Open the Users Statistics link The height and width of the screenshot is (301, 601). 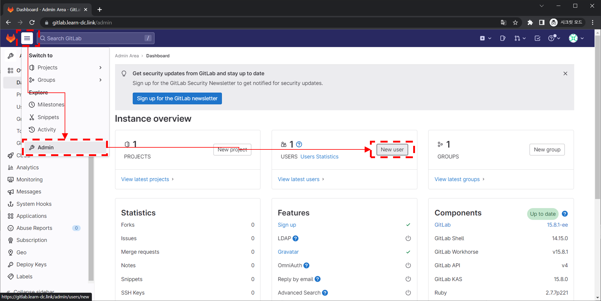(319, 157)
